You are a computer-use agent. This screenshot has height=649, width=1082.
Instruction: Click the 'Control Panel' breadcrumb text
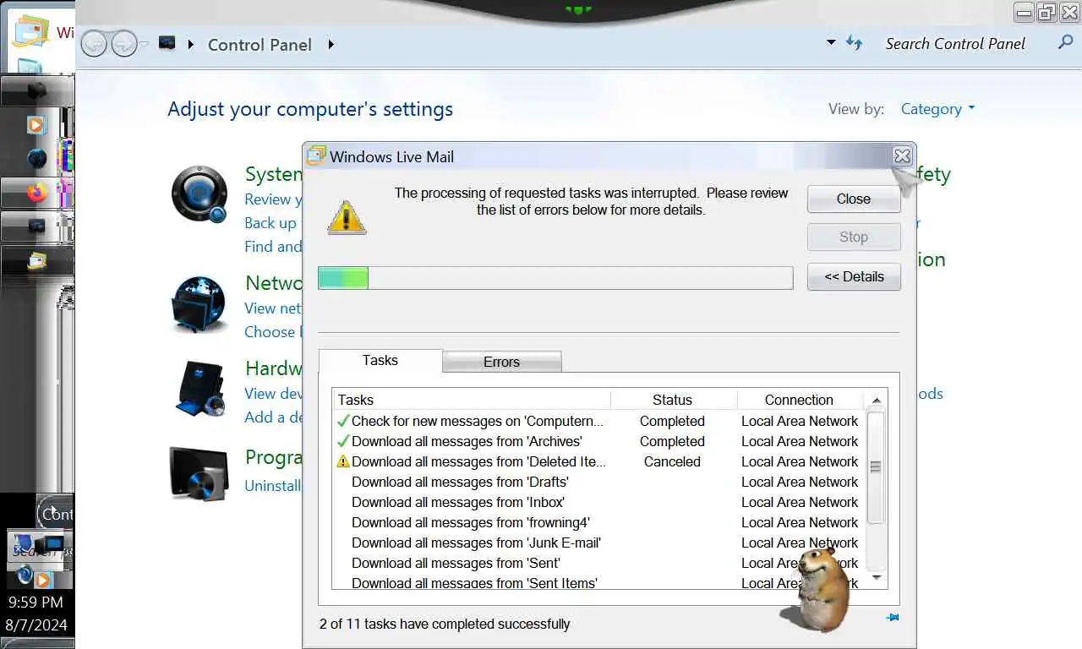click(x=260, y=45)
